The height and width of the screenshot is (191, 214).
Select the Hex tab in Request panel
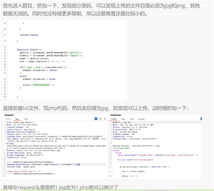(26, 119)
